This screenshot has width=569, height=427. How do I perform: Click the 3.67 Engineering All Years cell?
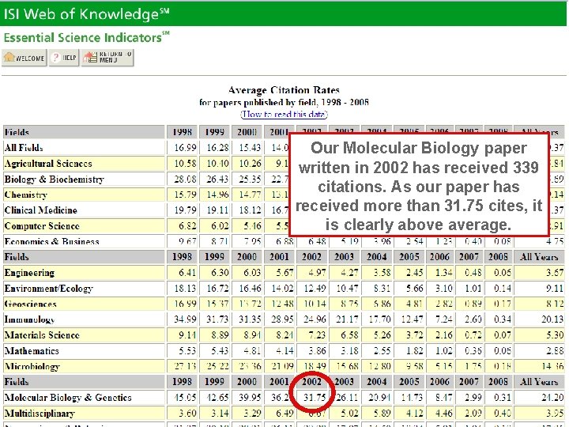point(539,273)
